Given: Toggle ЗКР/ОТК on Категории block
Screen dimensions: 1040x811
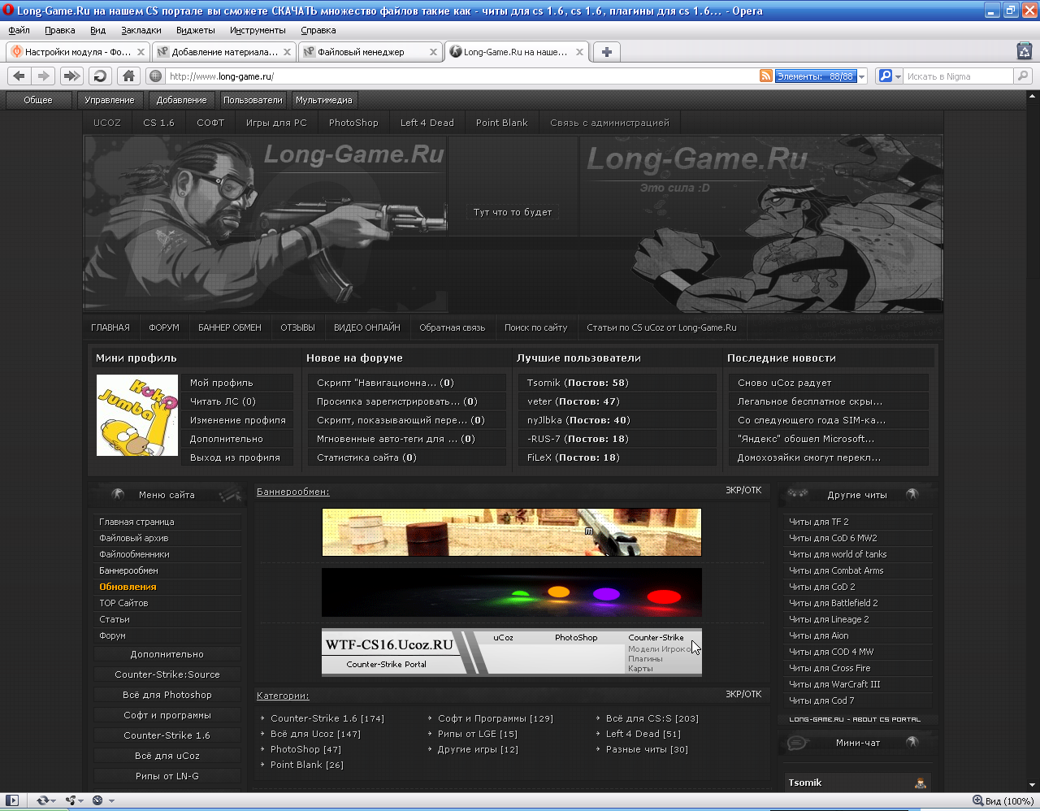Looking at the screenshot, I should click(743, 694).
